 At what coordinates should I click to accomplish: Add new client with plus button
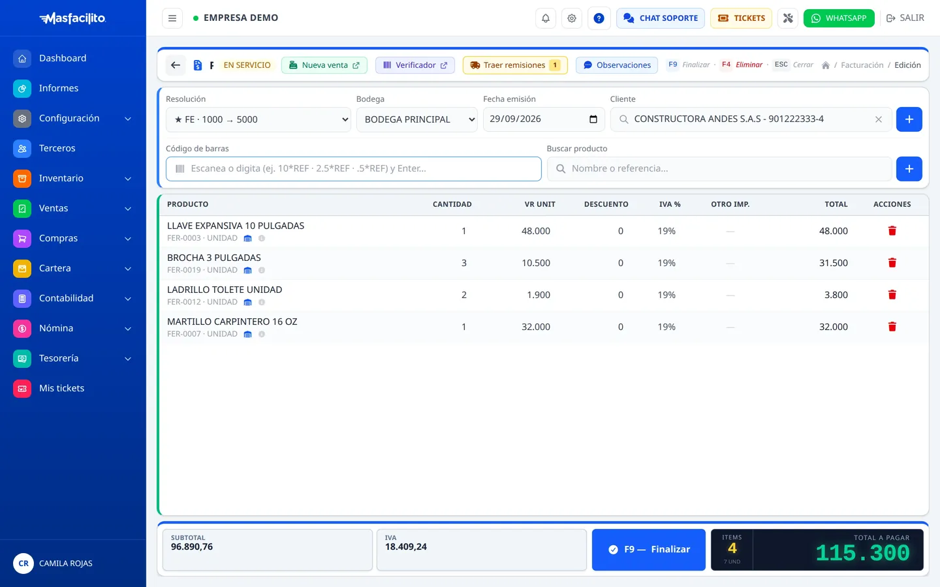click(x=909, y=119)
